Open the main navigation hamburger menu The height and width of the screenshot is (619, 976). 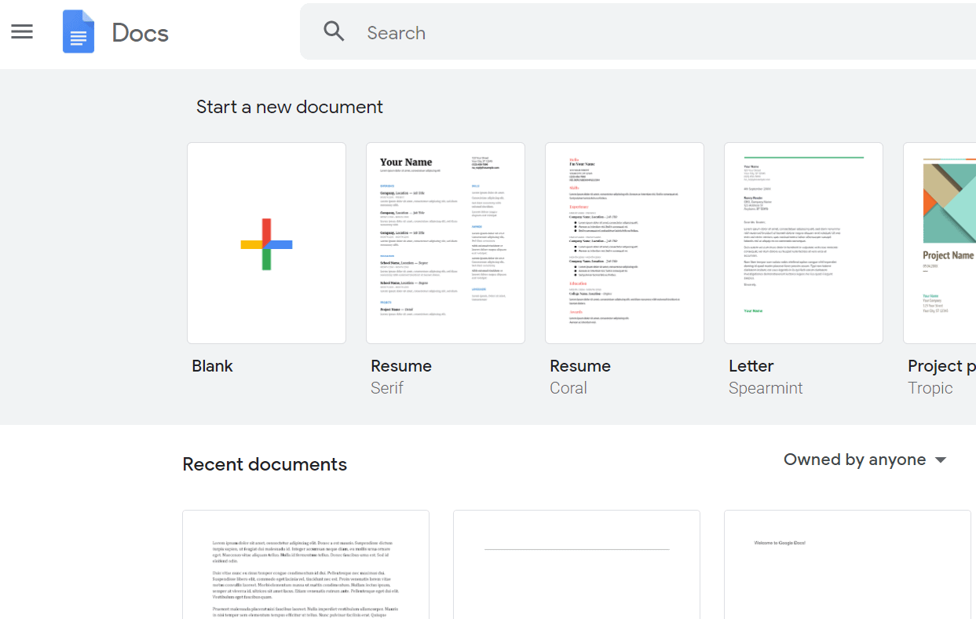21,31
